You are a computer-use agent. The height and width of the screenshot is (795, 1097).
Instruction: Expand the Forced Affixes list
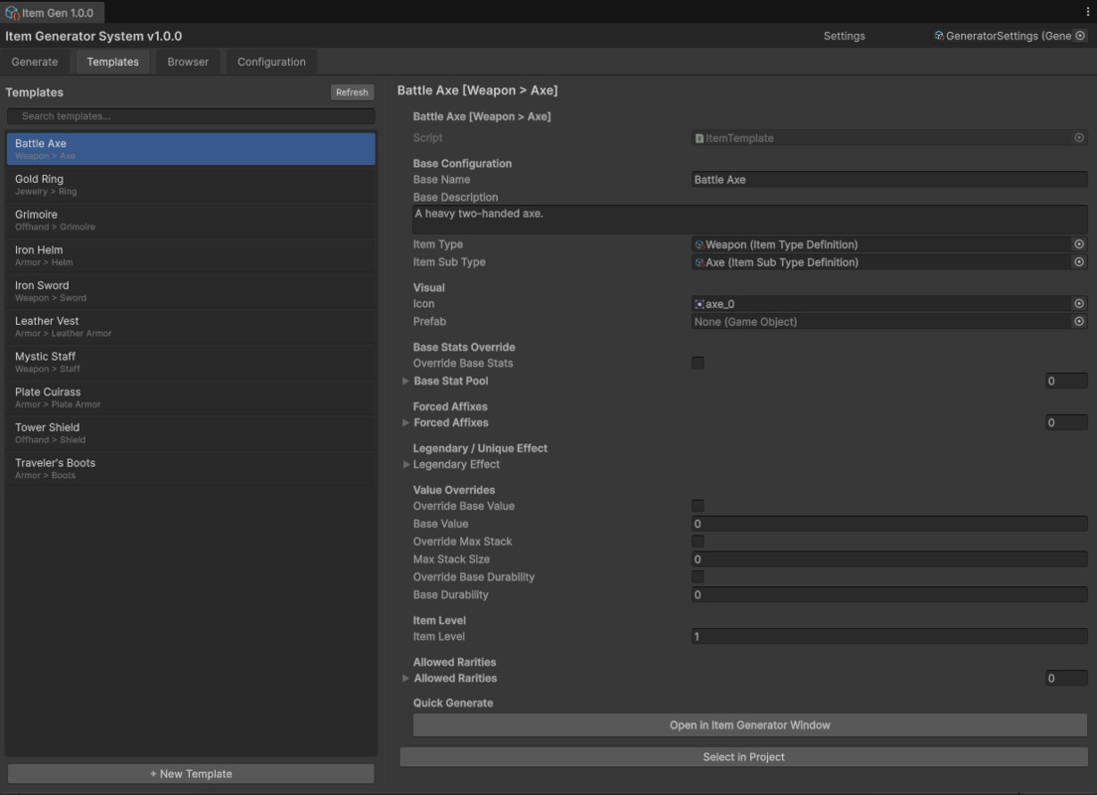point(405,422)
